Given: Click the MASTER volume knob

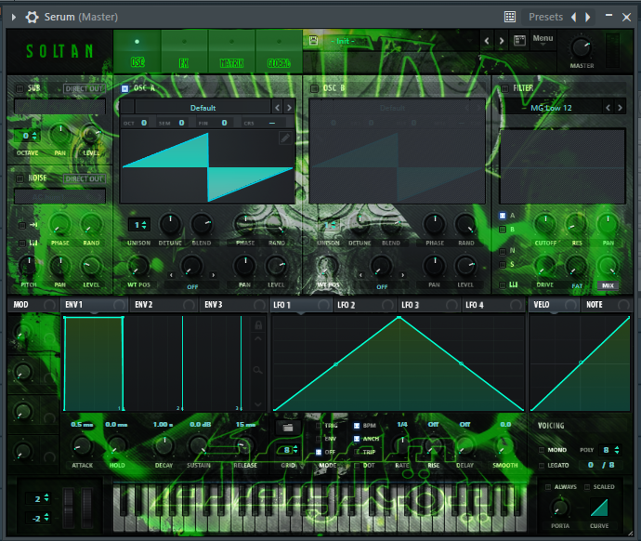Looking at the screenshot, I should click(x=582, y=47).
